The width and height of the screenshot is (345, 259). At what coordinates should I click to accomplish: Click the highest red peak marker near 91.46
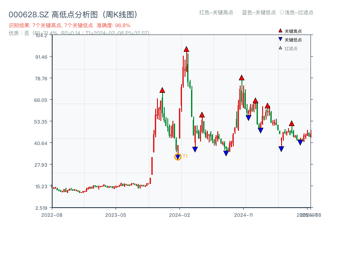tap(186, 49)
